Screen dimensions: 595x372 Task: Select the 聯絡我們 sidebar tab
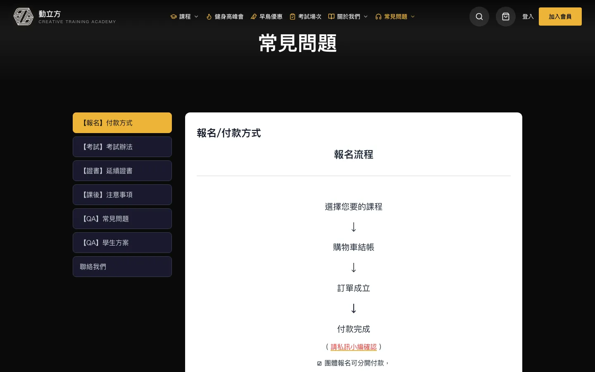coord(122,267)
